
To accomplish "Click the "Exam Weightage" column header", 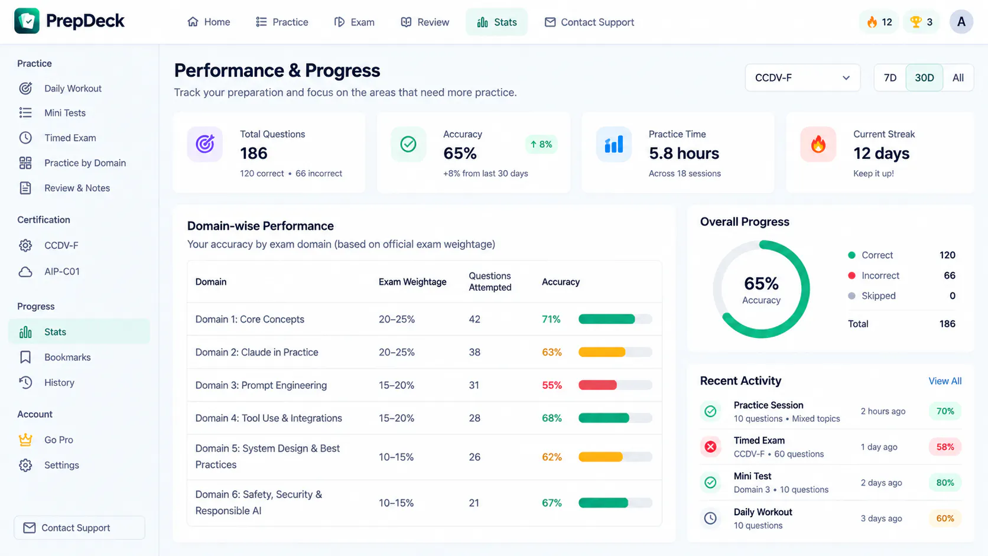I will coord(412,282).
